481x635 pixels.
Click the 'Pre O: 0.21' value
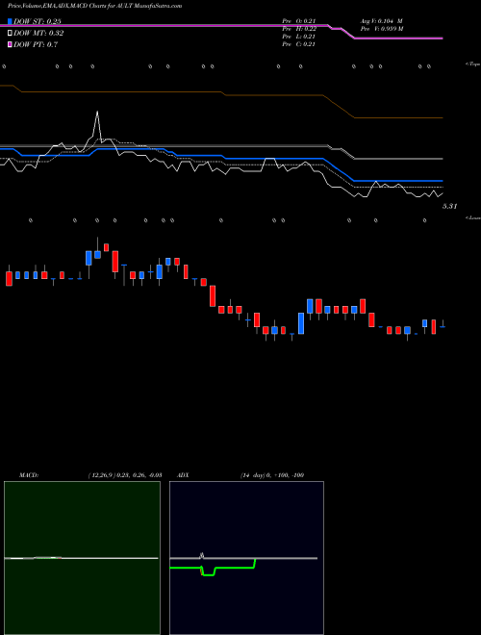tap(299, 21)
